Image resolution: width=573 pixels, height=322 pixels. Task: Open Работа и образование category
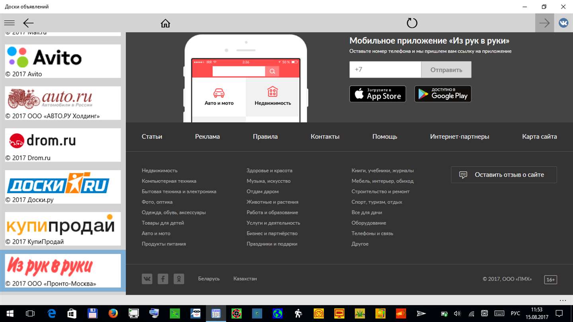click(272, 212)
